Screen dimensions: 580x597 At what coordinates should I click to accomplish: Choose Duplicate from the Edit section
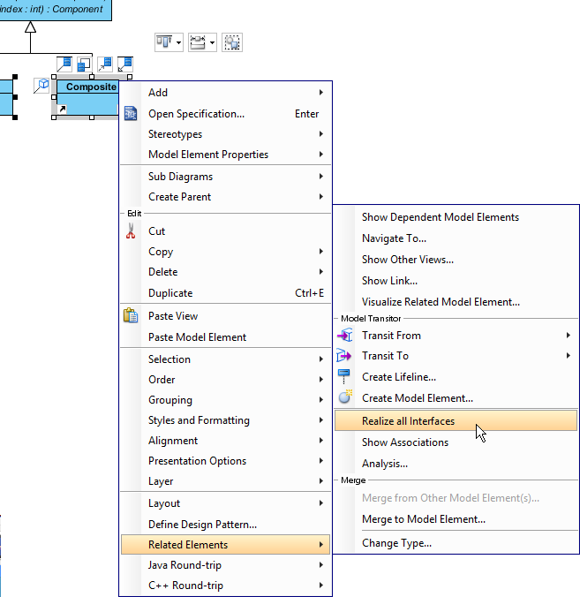pos(225,293)
